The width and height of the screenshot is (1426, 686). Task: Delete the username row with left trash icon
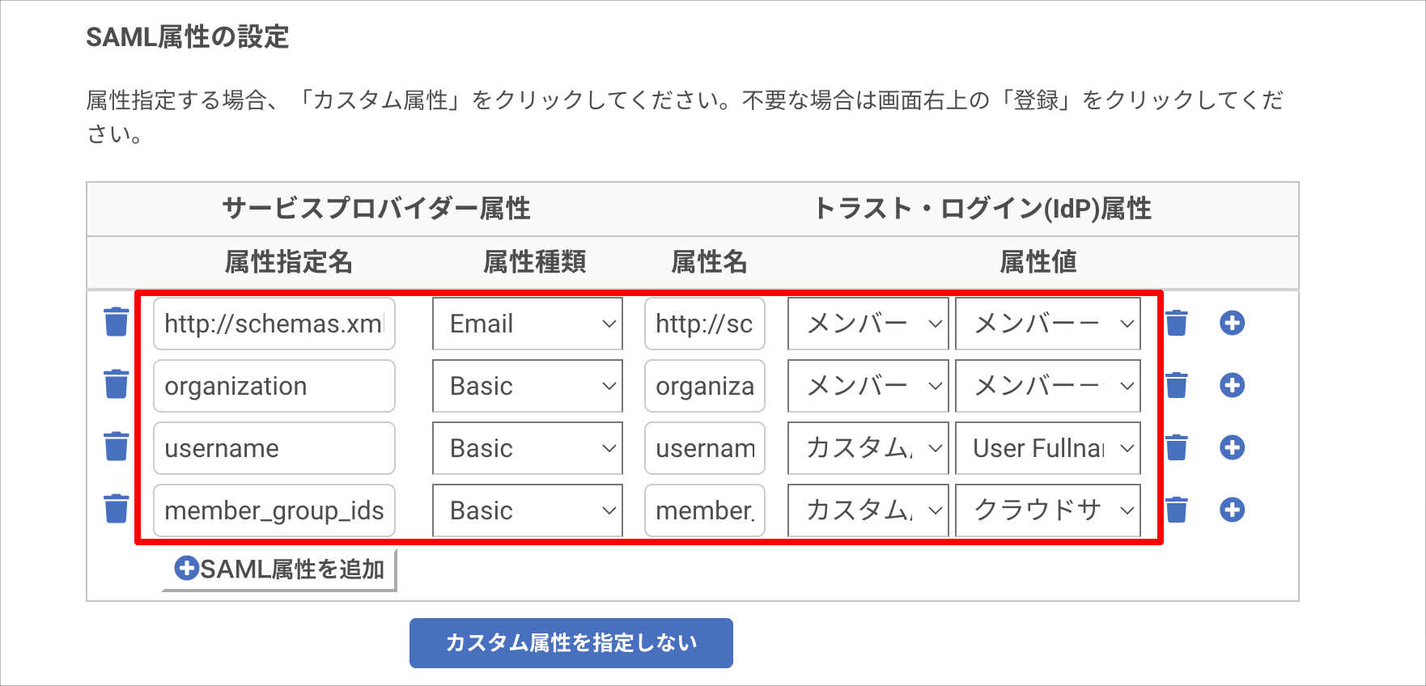(x=117, y=447)
